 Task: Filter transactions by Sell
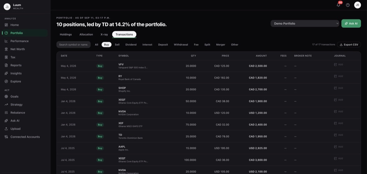[117, 45]
